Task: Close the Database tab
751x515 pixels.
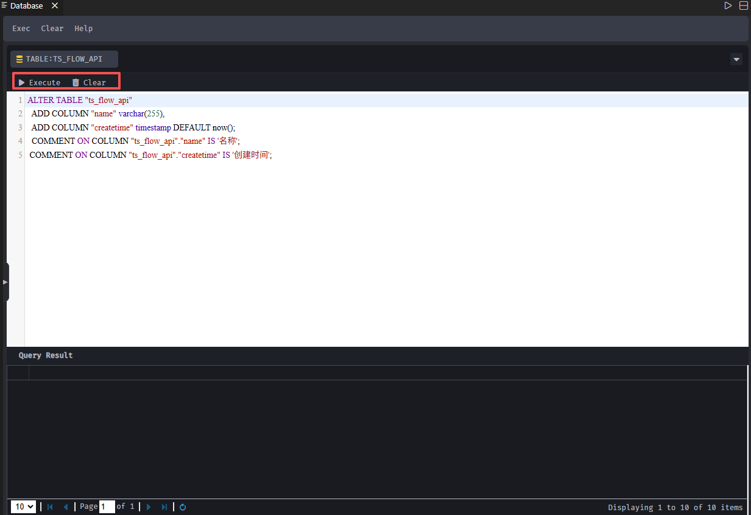Action: [x=55, y=5]
